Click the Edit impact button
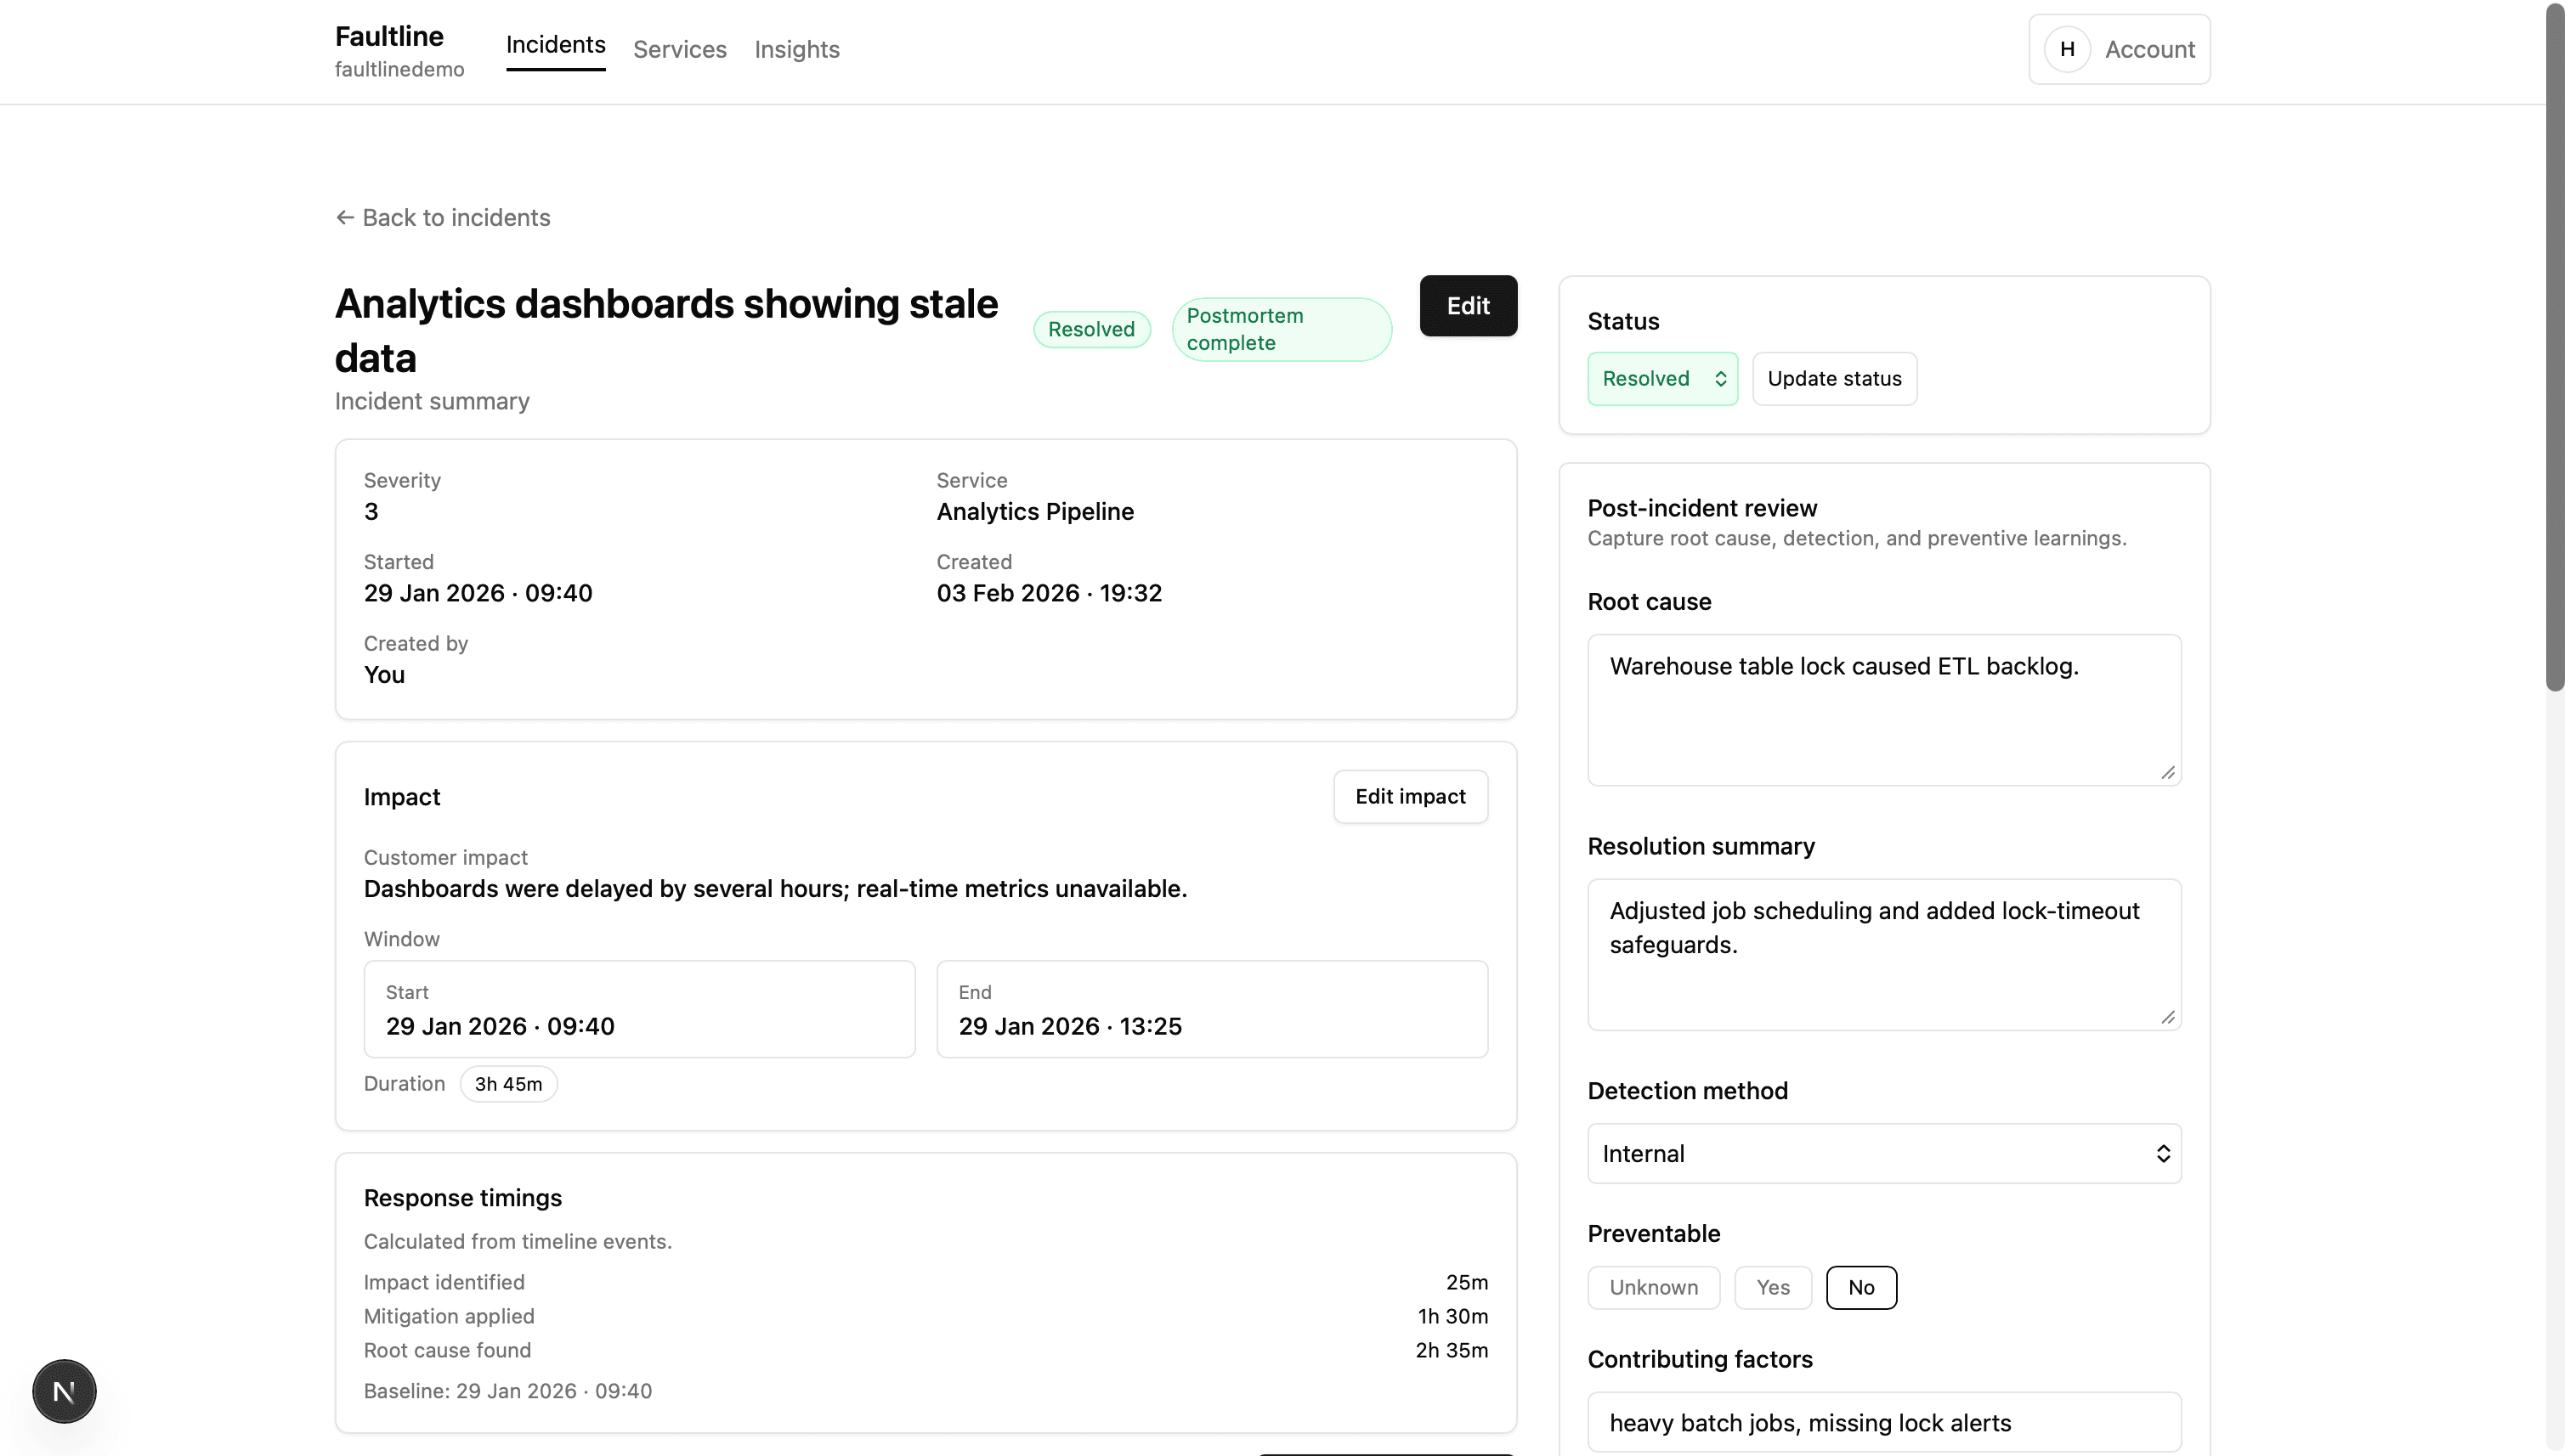This screenshot has height=1456, width=2570. [x=1410, y=797]
